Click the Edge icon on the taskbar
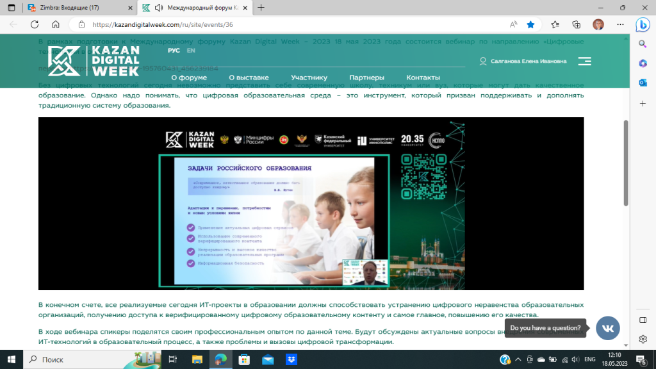 [x=220, y=359]
